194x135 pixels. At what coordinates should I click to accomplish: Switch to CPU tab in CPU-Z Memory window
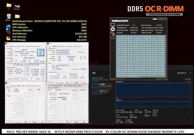coord(8,86)
